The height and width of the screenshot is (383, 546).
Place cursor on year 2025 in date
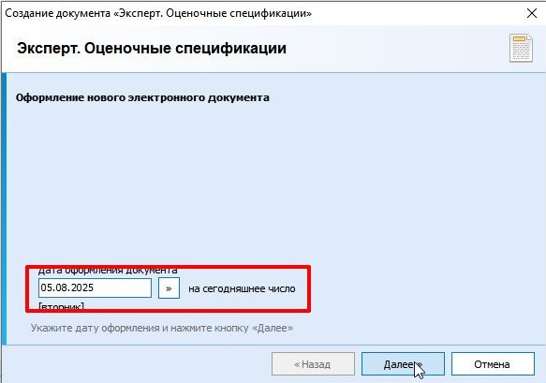tap(81, 287)
